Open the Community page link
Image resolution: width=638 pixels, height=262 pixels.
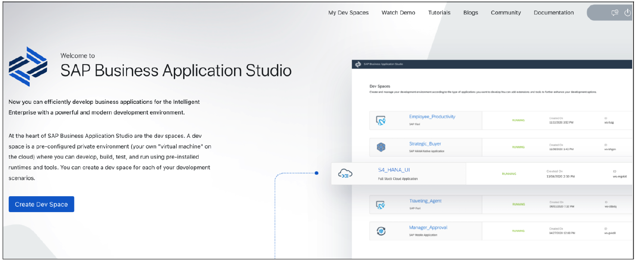[x=506, y=12]
